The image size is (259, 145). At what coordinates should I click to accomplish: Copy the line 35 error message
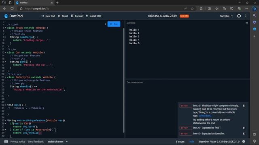(x=244, y=106)
